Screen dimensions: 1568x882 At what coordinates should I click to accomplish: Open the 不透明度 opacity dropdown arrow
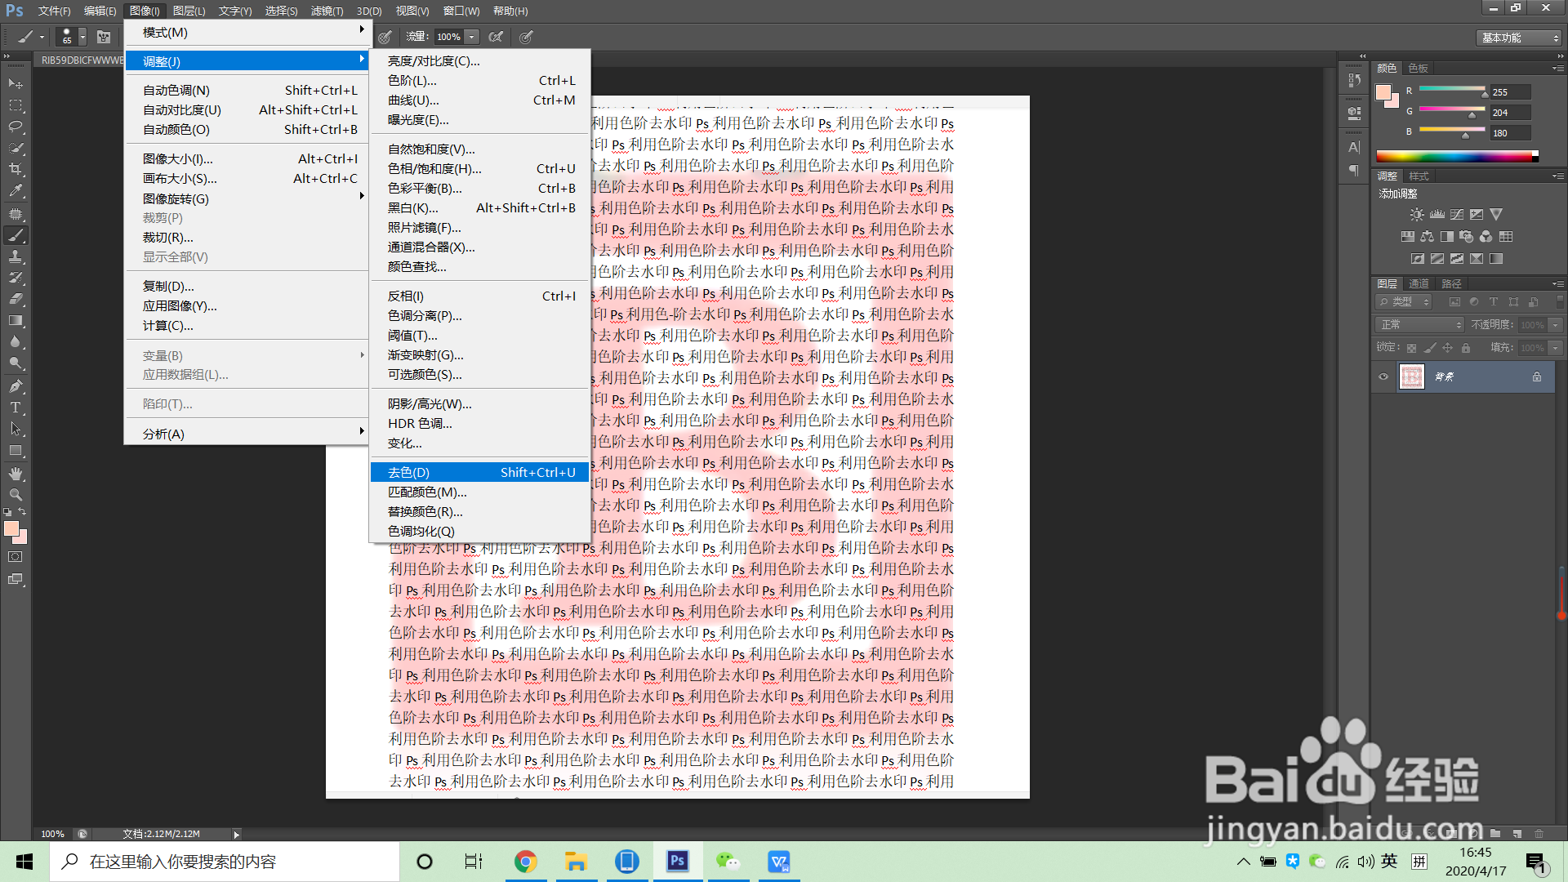coord(1556,325)
